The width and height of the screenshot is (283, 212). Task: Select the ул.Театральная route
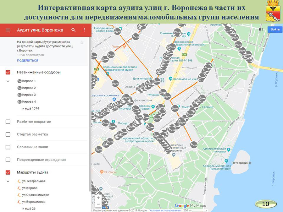point(33,181)
